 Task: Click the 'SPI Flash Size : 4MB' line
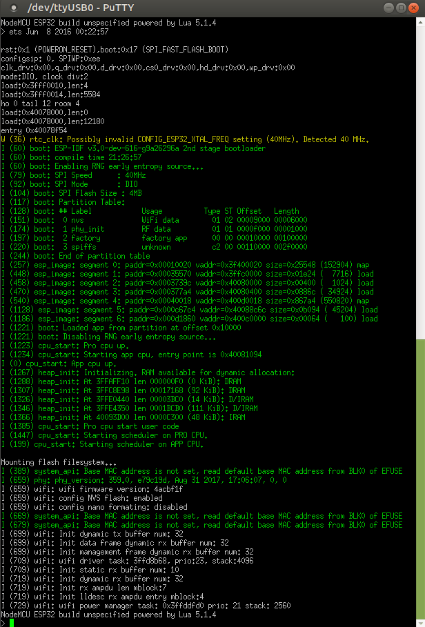click(x=71, y=193)
